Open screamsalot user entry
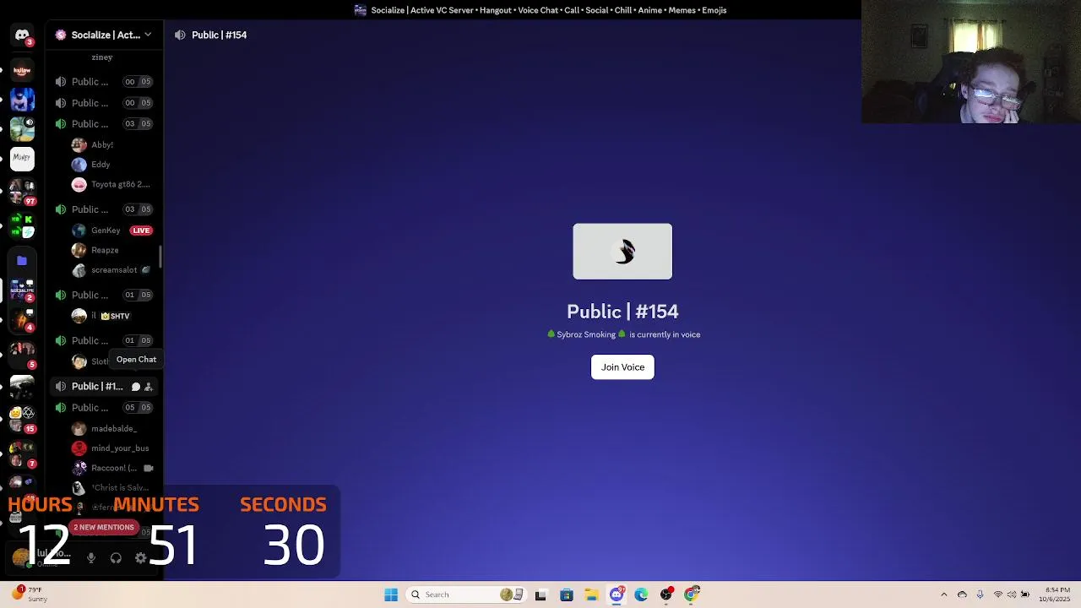Viewport: 1081px width, 608px height. point(111,270)
